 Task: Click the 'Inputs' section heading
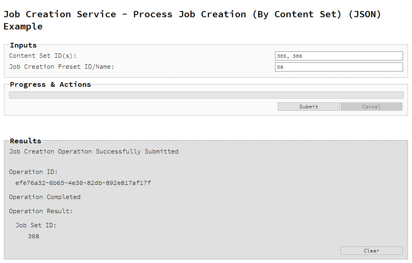point(23,45)
